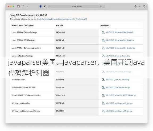Download jdk-11.0.10_windows-x64_bin.zip
The width and height of the screenshot is (153, 131).
coord(119,111)
